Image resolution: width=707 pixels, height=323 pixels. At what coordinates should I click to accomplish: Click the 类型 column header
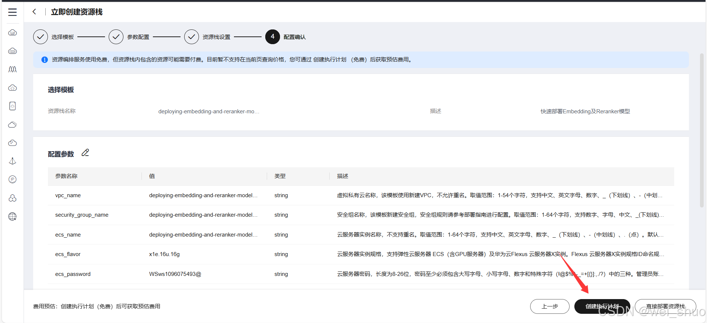(x=280, y=176)
